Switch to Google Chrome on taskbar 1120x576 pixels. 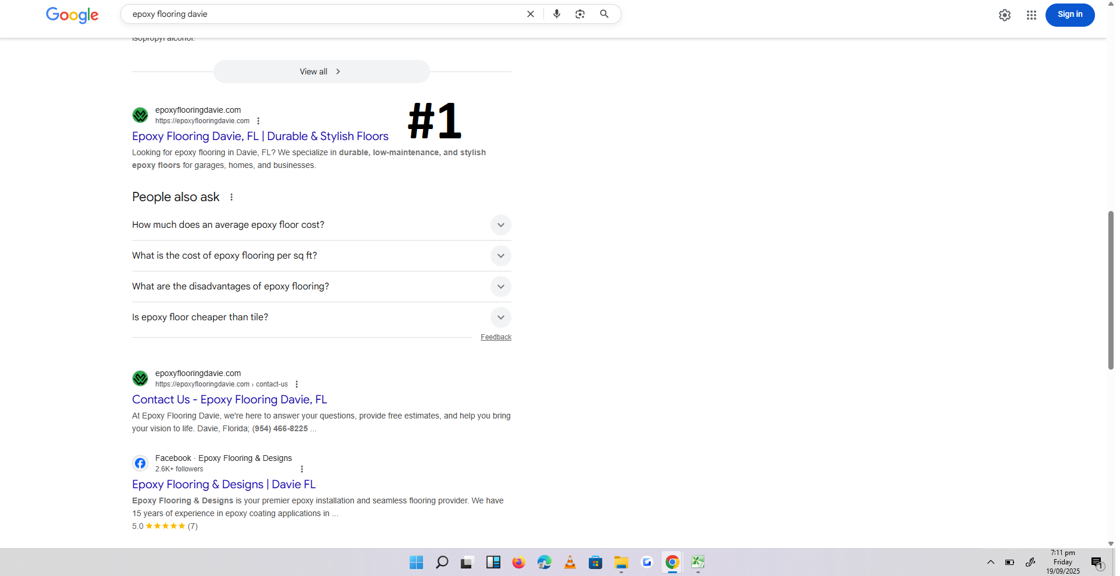(x=672, y=562)
